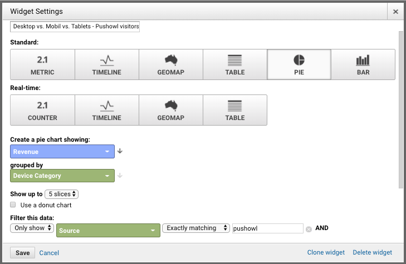This screenshot has height=264, width=406.
Task: Cancel the widget changes
Action: 49,253
